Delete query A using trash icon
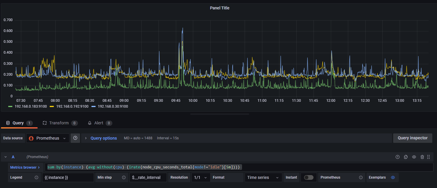The height and width of the screenshot is (188, 437). pyautogui.click(x=422, y=157)
